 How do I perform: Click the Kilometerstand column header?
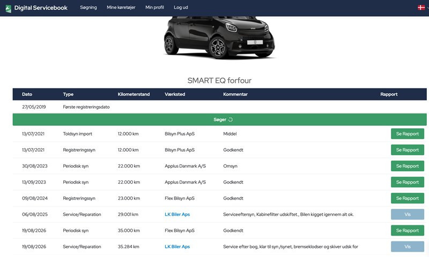tap(134, 94)
